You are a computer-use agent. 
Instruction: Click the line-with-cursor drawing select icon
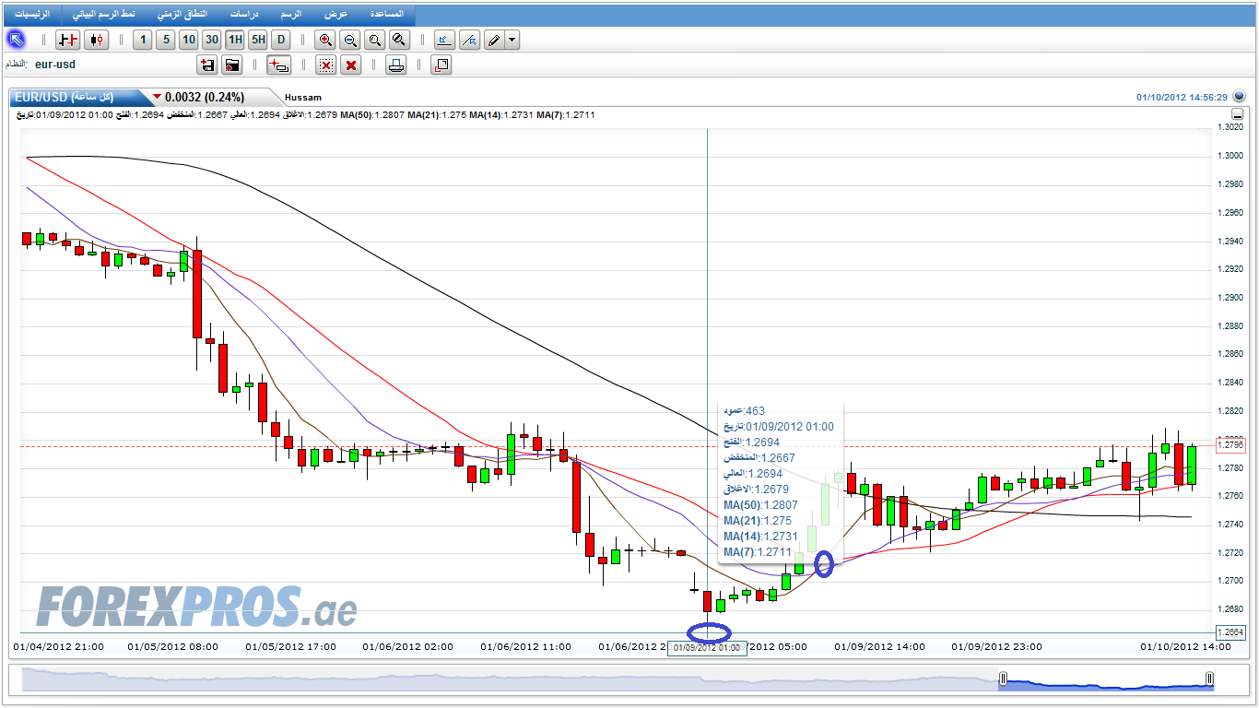469,40
